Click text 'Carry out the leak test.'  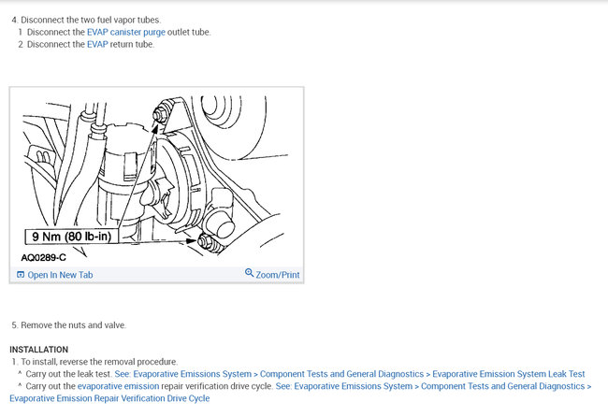[x=68, y=374]
